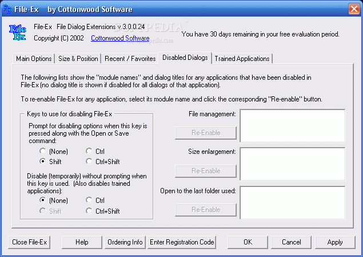Click Enter Registration Code button
Screen dimensions: 363x257
[182, 242]
